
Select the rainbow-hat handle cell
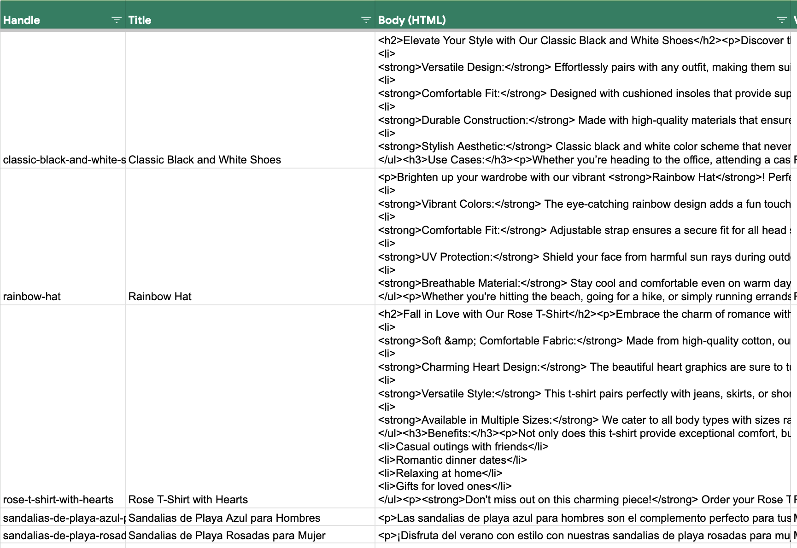pos(63,237)
